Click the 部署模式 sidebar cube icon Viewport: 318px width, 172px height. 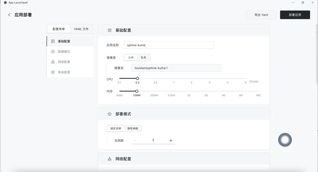[53, 52]
